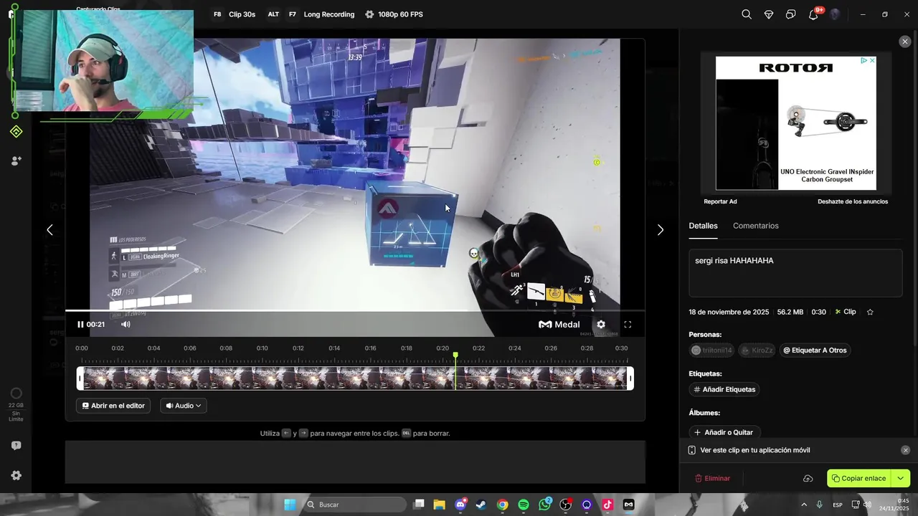Go to next clip arrow
The height and width of the screenshot is (516, 918).
pyautogui.click(x=661, y=230)
